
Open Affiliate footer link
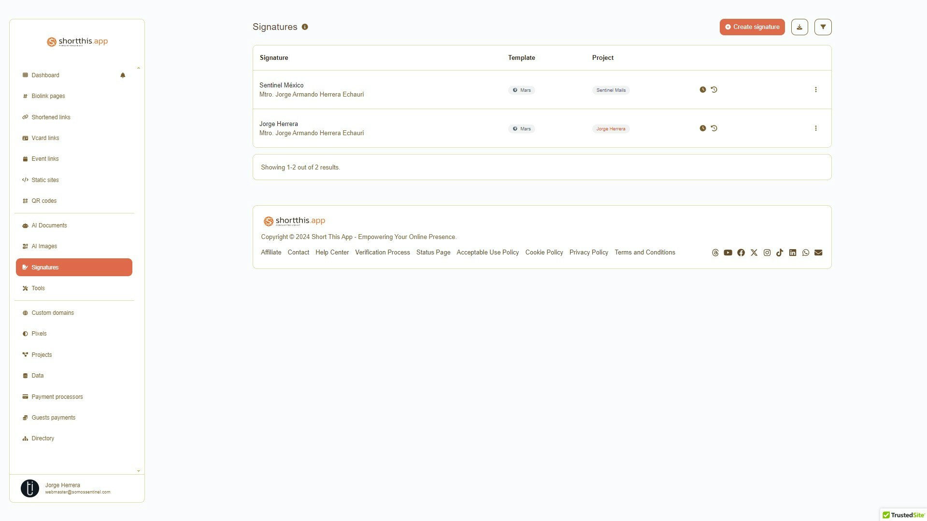click(x=271, y=253)
